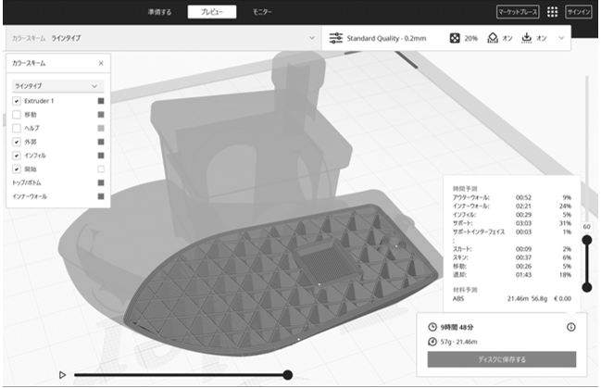Enable the ヘルプ checkbox
601x388 pixels.
[17, 128]
